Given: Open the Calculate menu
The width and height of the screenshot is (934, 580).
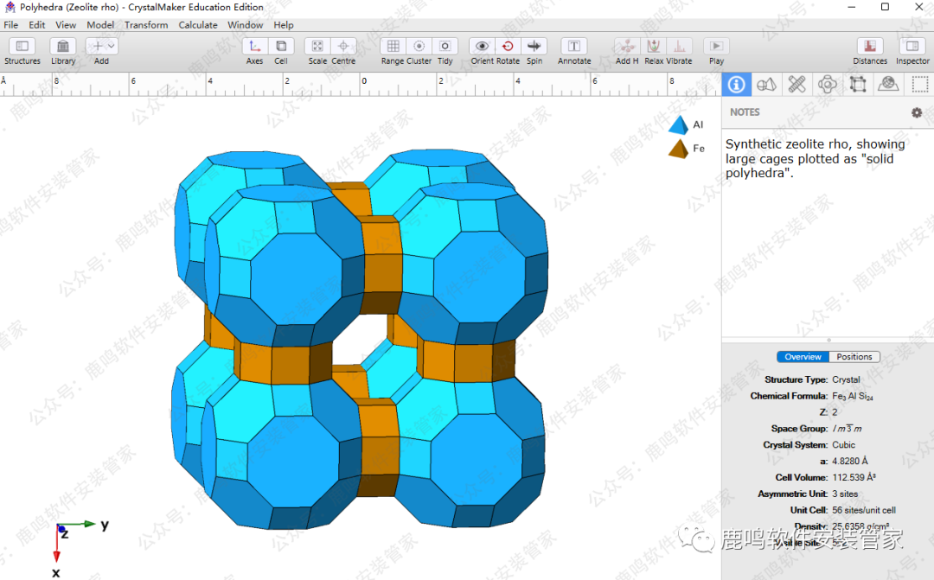Looking at the screenshot, I should coord(198,25).
